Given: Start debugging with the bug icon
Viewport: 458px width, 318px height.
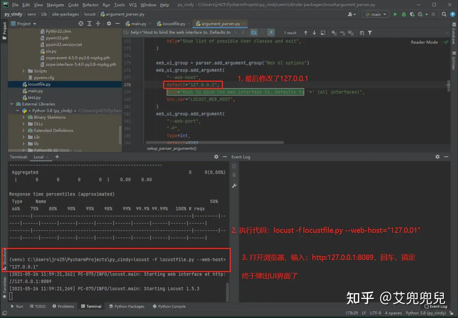Looking at the screenshot, I should (x=404, y=14).
